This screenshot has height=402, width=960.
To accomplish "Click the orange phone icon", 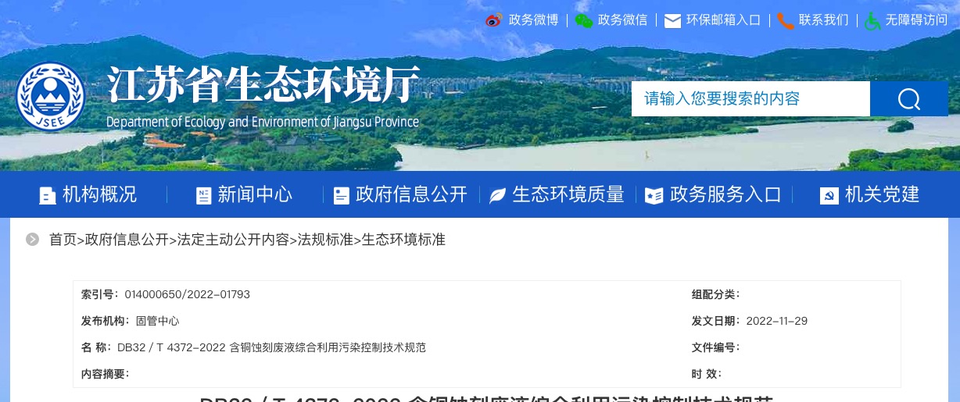I will (x=785, y=21).
